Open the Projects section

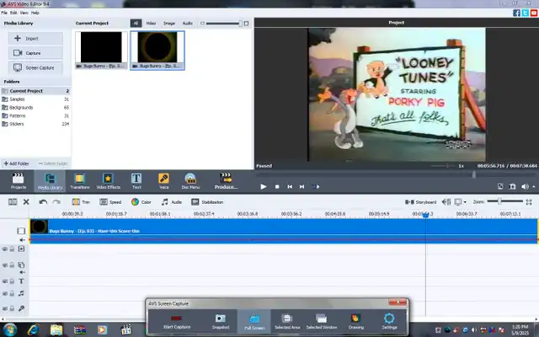19,181
